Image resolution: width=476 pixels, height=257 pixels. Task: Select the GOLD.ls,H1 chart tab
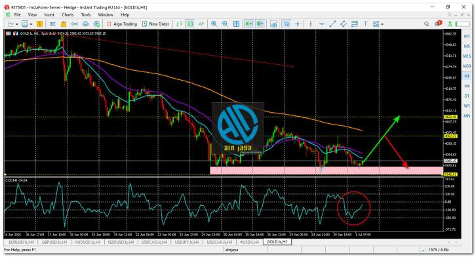[x=277, y=242]
